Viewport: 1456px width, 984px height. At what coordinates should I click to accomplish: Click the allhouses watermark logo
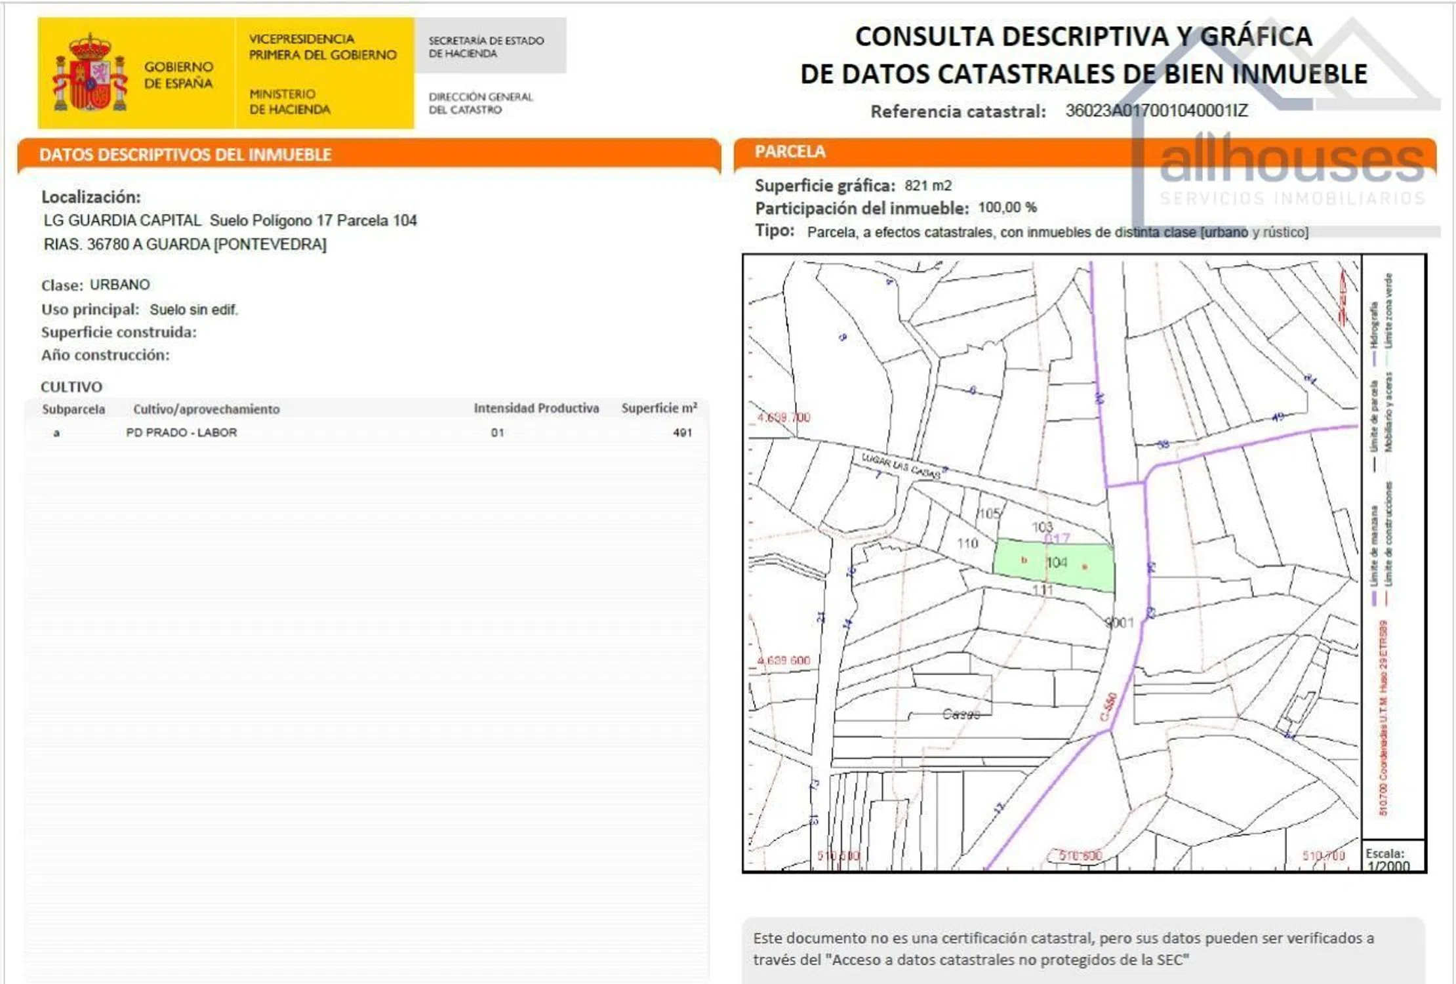[x=1291, y=161]
